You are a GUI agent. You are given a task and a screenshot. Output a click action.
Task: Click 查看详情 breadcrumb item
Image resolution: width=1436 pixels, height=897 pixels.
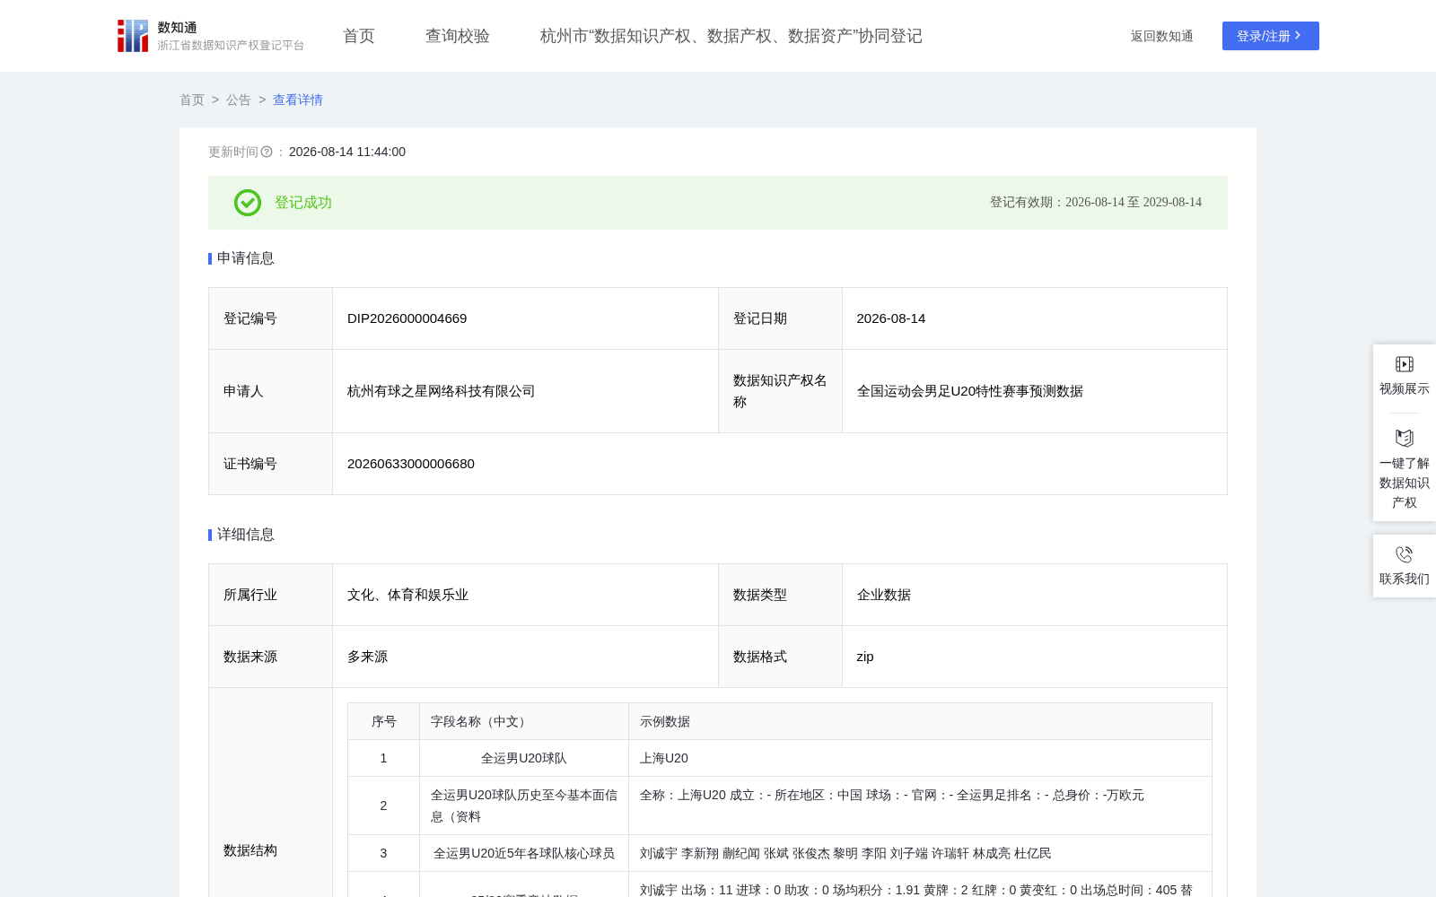[298, 100]
